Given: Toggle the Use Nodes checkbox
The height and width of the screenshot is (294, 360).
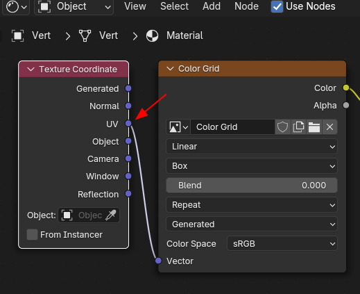Looking at the screenshot, I should [x=277, y=6].
